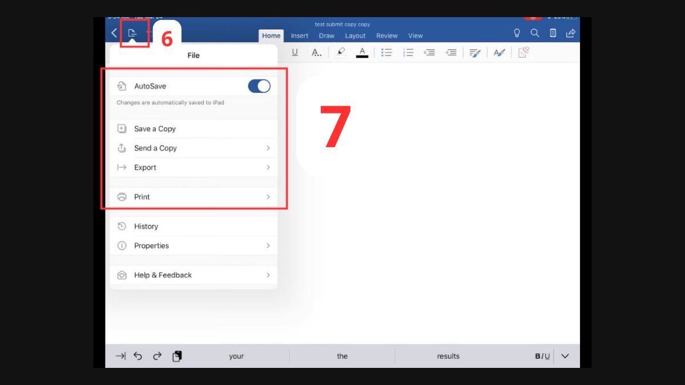The height and width of the screenshot is (385, 685).
Task: Click the printer icon beside Print
Action: point(122,197)
